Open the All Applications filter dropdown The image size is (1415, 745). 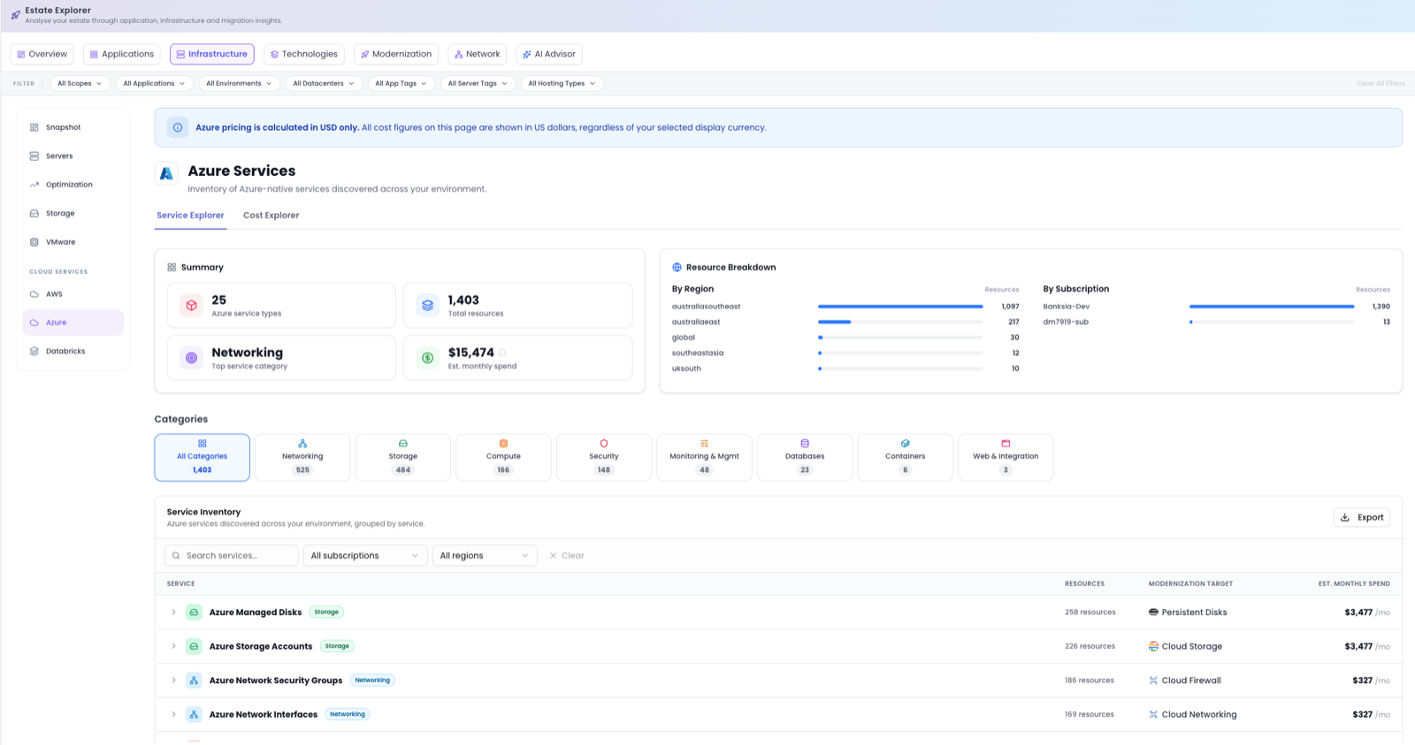coord(154,83)
